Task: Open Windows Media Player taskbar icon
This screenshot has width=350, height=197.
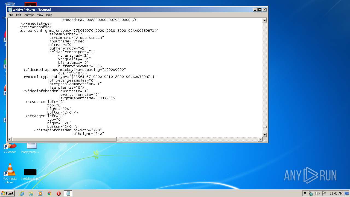Action: tap(40, 193)
